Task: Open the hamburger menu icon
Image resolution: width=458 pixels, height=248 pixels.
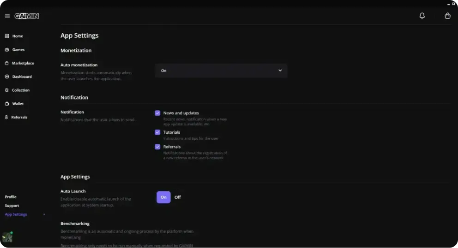Action: 7,16
